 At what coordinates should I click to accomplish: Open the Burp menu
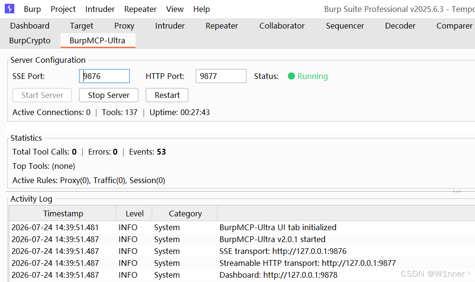click(32, 9)
